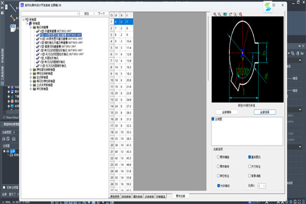Click the zoom out magnifier icon above preview
The height and width of the screenshot is (204, 306).
click(220, 14)
